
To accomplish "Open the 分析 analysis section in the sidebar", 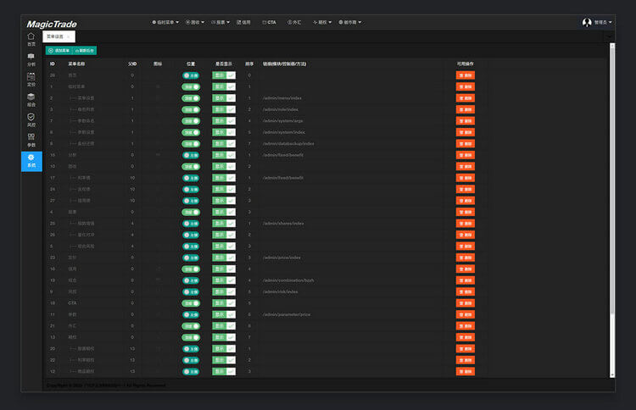I will (31, 59).
